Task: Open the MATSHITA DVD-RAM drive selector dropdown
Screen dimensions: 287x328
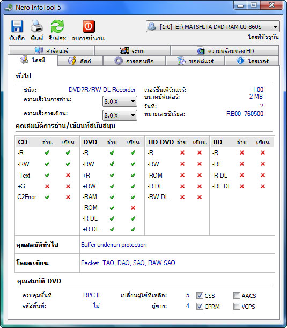Action: click(x=213, y=26)
